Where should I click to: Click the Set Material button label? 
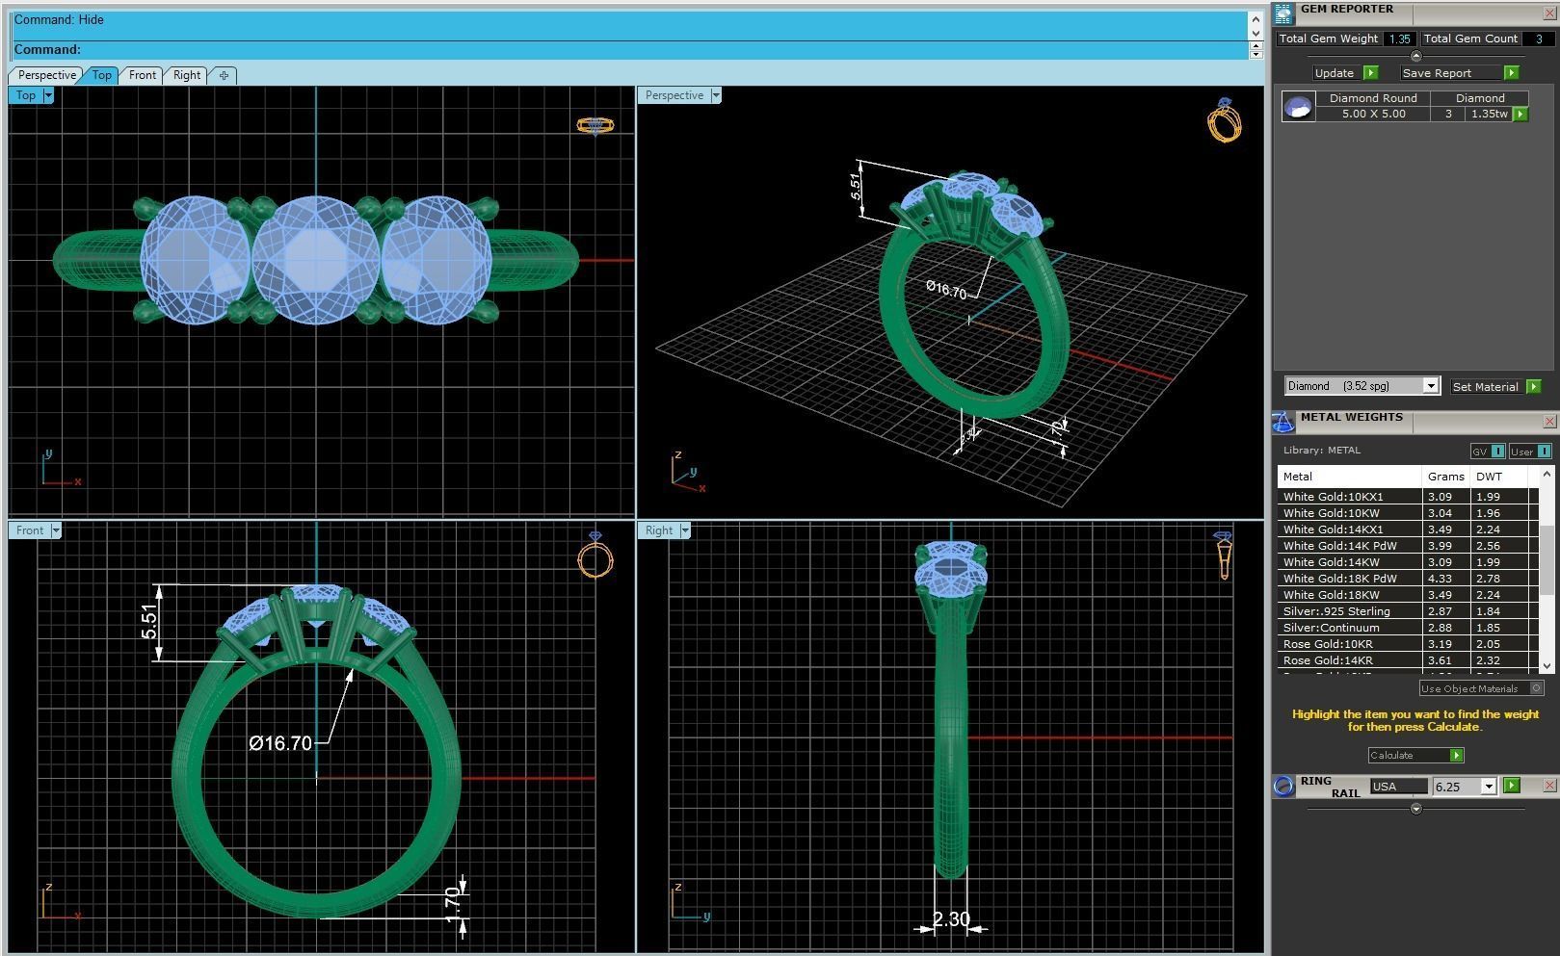pos(1485,387)
